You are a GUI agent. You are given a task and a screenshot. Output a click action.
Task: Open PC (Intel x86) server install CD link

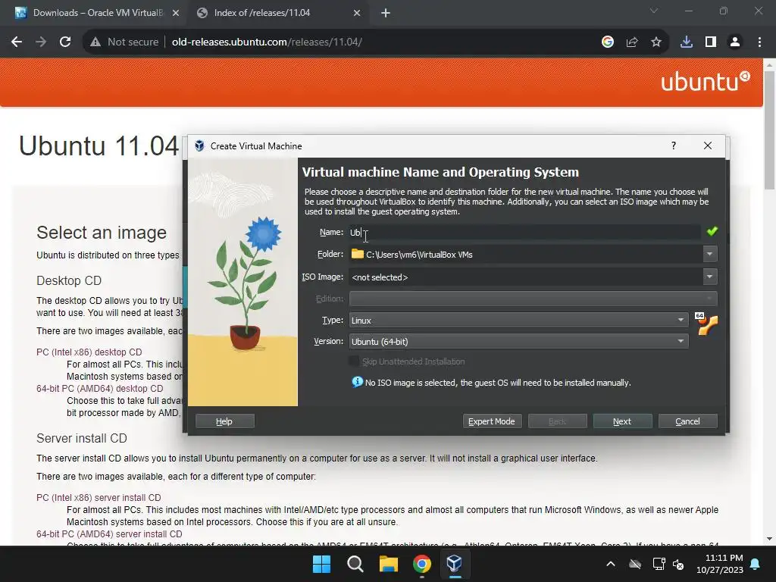99,497
